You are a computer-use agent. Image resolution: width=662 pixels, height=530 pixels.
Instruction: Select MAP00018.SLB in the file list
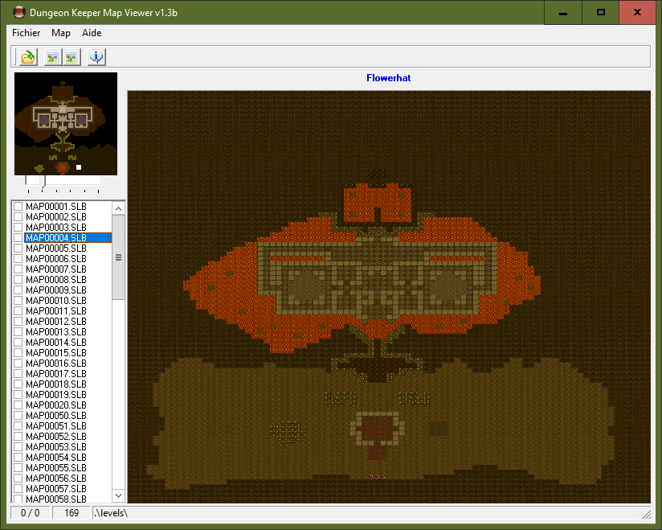click(55, 384)
